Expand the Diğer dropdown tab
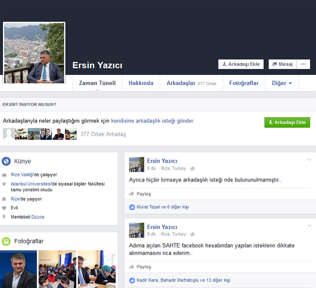 (282, 83)
